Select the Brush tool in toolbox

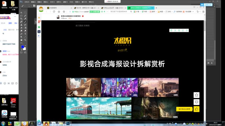coord(25,22)
